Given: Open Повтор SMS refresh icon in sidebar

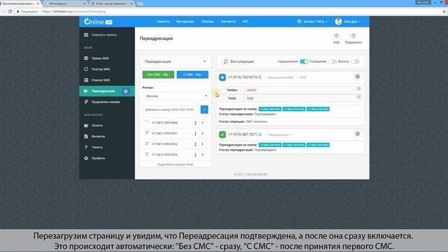Looking at the screenshot, I should point(86,69).
